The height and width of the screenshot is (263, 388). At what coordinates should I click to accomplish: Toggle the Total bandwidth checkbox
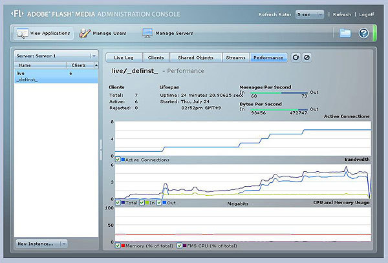118,203
